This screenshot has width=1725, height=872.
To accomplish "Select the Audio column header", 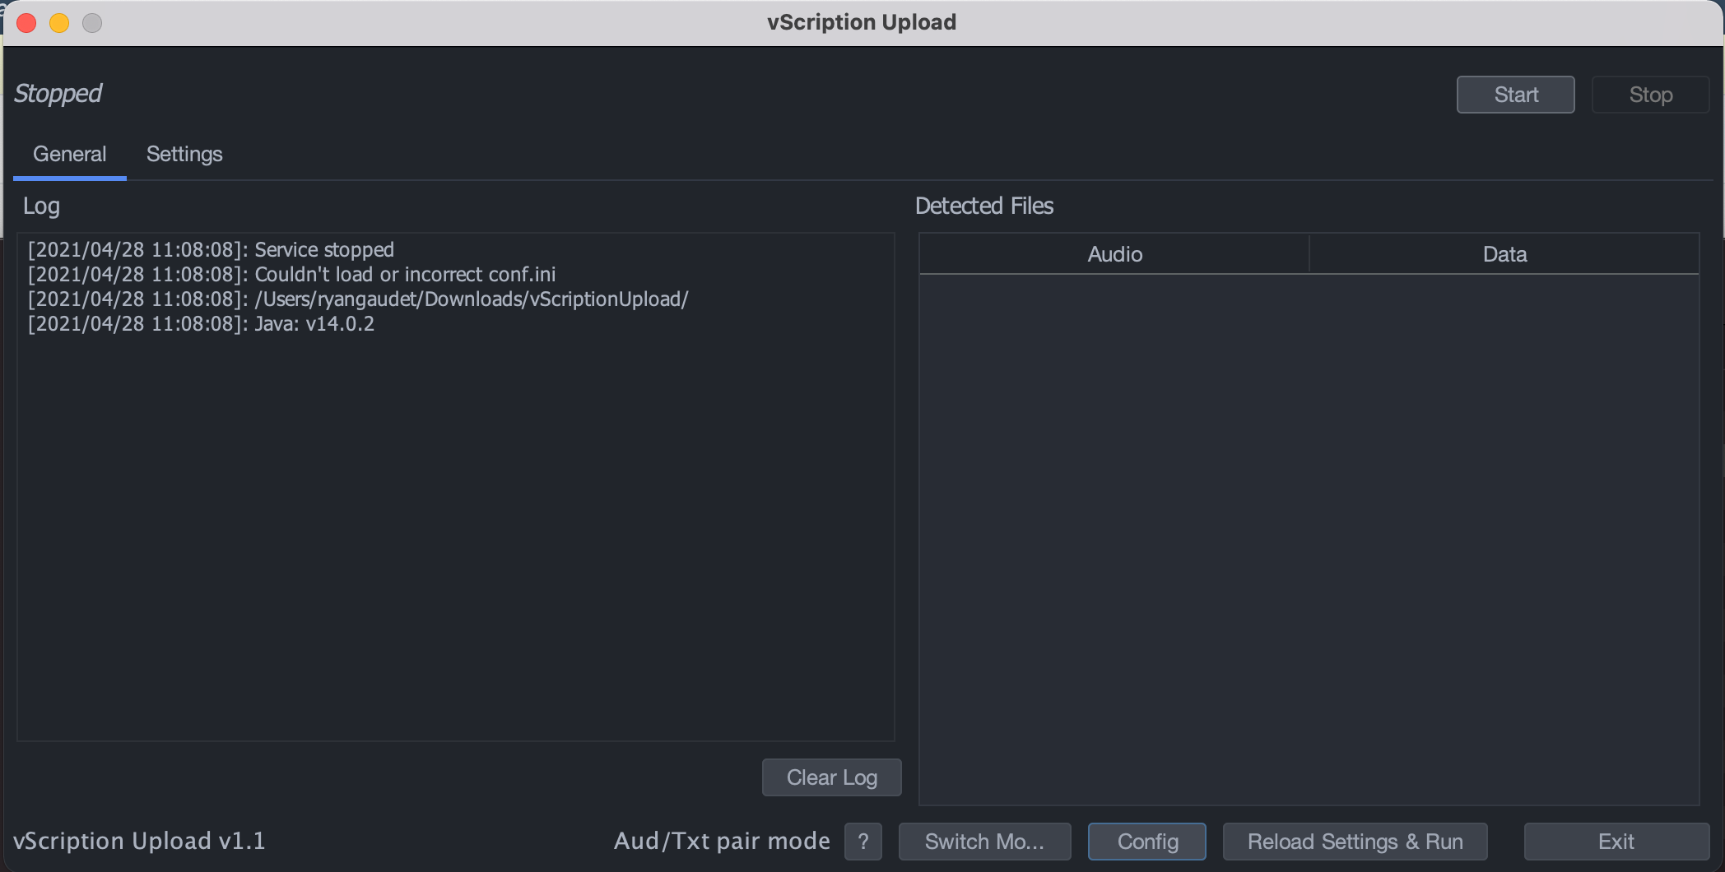I will pos(1114,254).
